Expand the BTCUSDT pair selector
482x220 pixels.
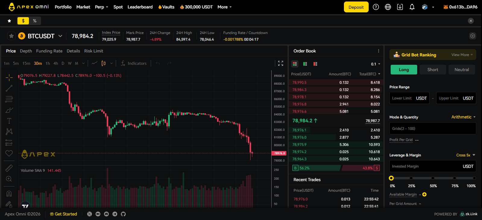pos(60,36)
